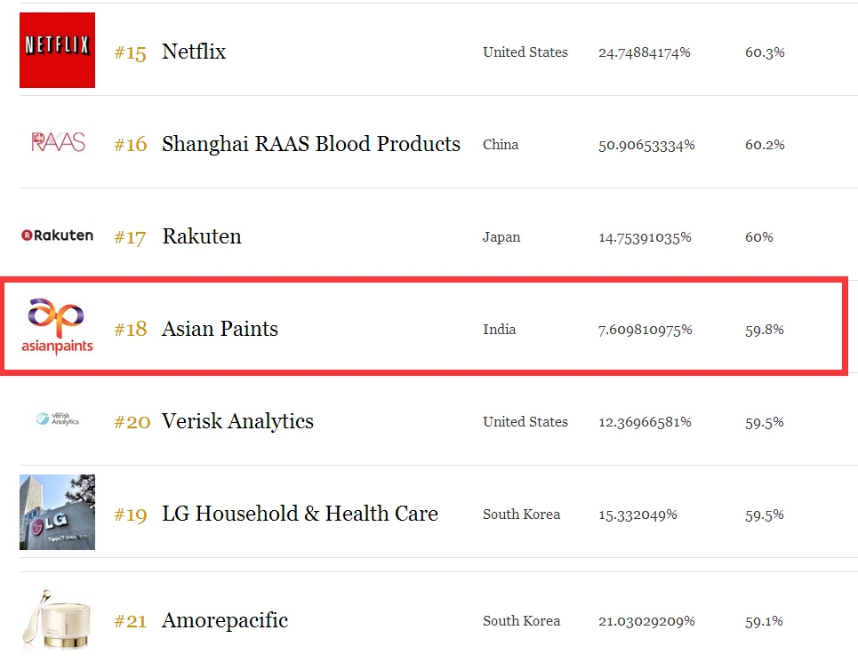Click the LG building thumbnail image
Screen dimensions: 858x662
point(57,512)
